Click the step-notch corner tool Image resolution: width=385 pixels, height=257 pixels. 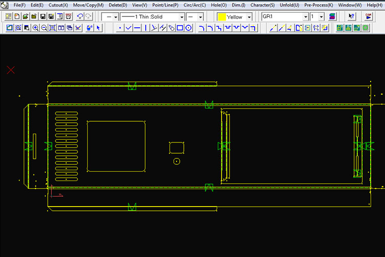219,28
